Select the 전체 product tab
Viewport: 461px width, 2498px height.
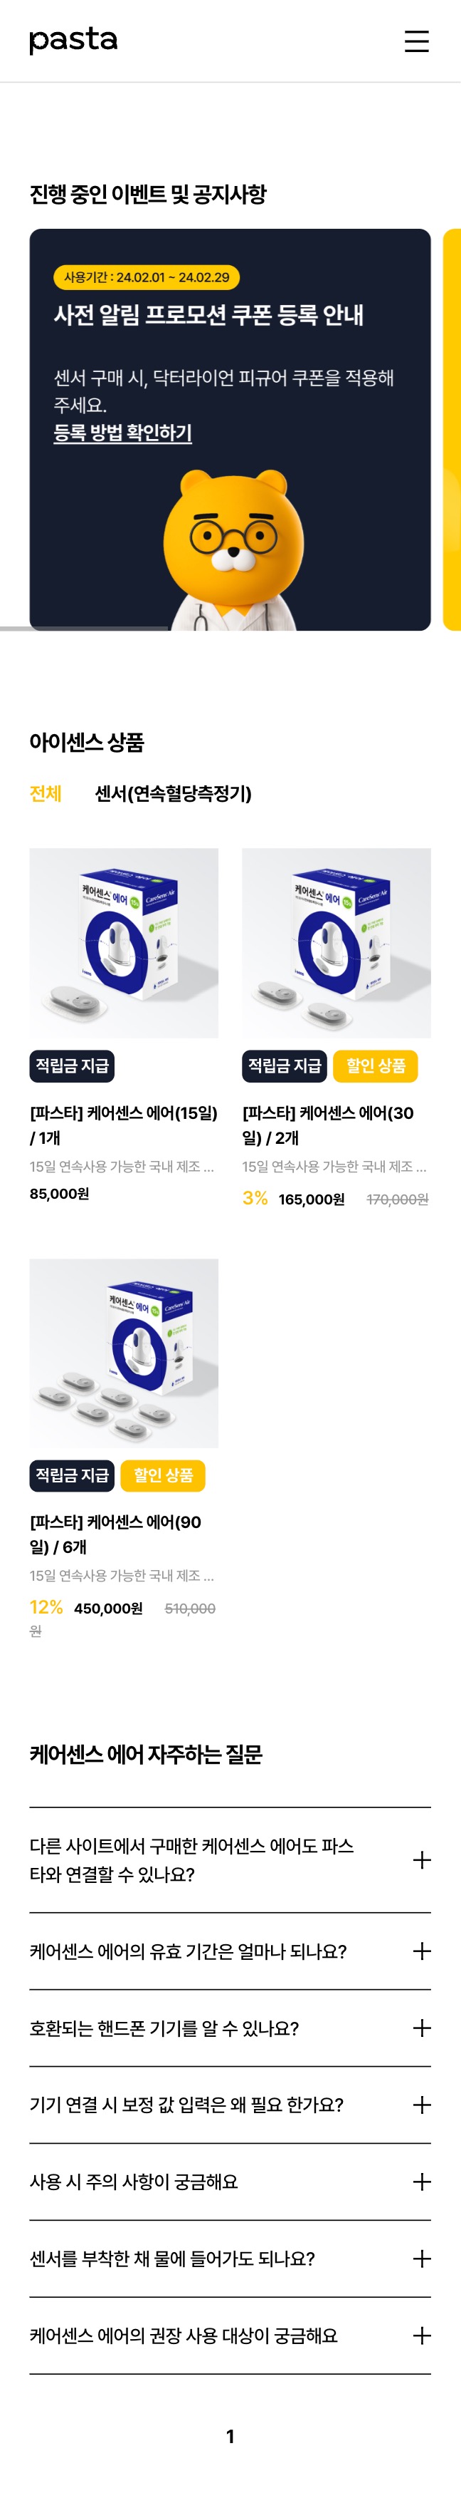click(x=46, y=793)
